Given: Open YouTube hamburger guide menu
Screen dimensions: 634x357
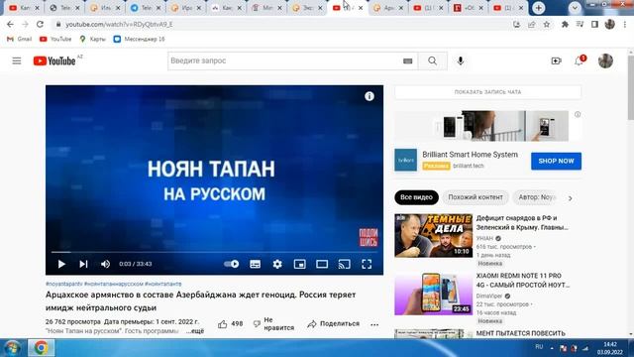Looking at the screenshot, I should coord(17,61).
